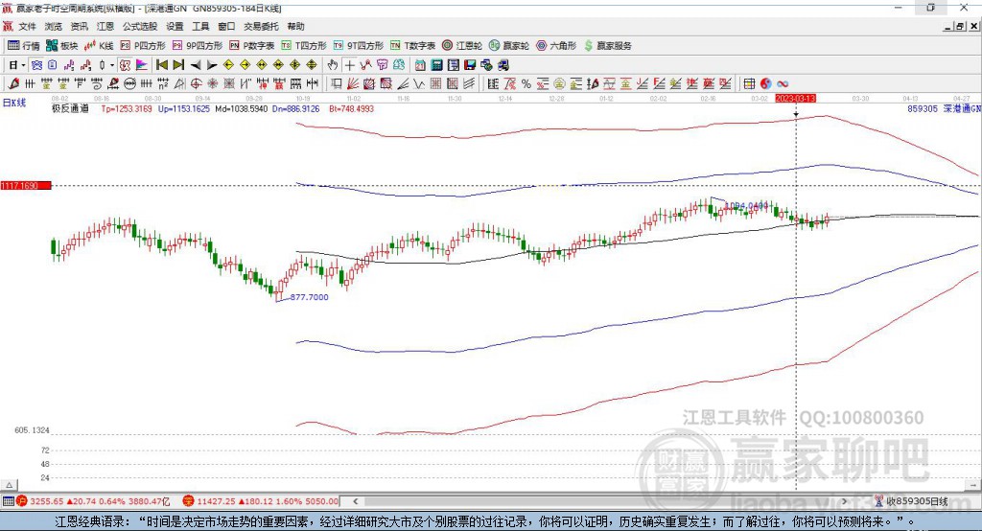The width and height of the screenshot is (982, 531).
Task: Click the color grid table icon
Action: [750, 83]
